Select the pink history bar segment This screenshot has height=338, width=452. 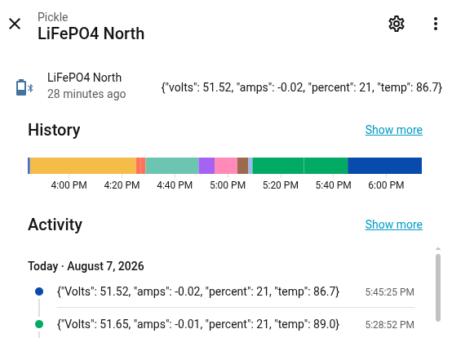pyautogui.click(x=226, y=166)
